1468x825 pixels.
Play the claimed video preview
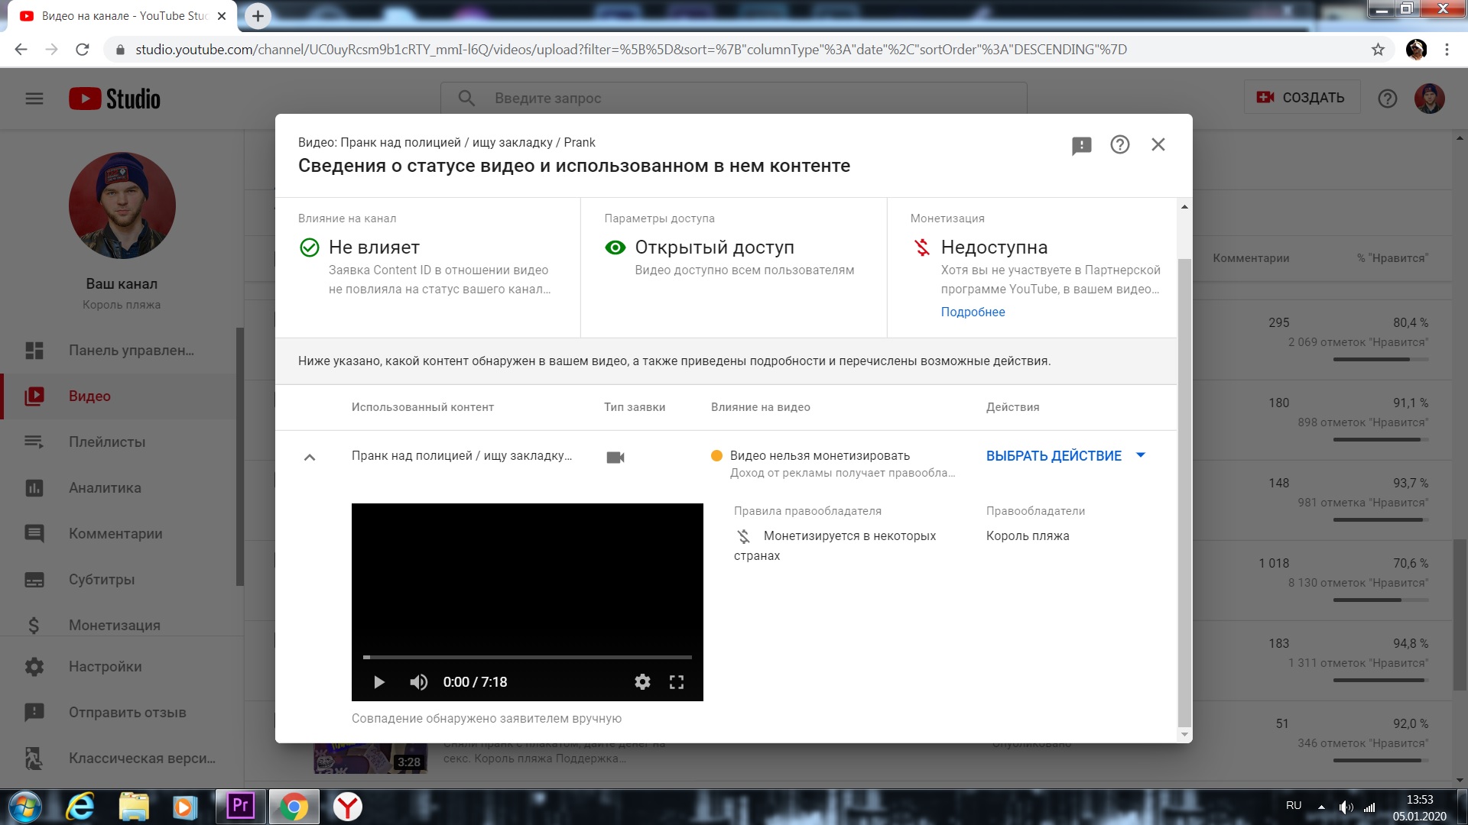coord(378,682)
